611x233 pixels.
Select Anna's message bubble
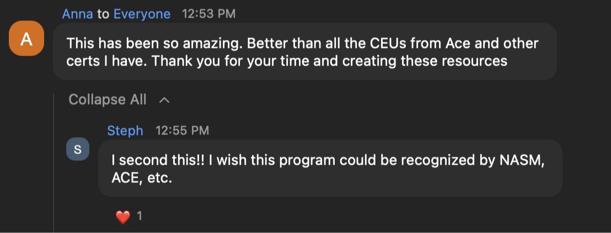(304, 52)
